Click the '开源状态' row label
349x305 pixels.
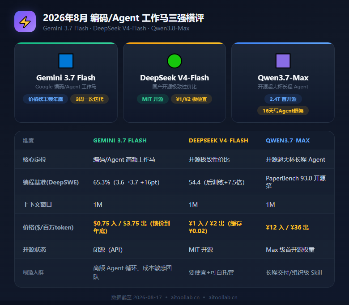(34, 250)
